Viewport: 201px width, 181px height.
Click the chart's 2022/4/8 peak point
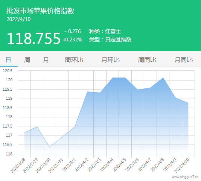click(x=163, y=78)
